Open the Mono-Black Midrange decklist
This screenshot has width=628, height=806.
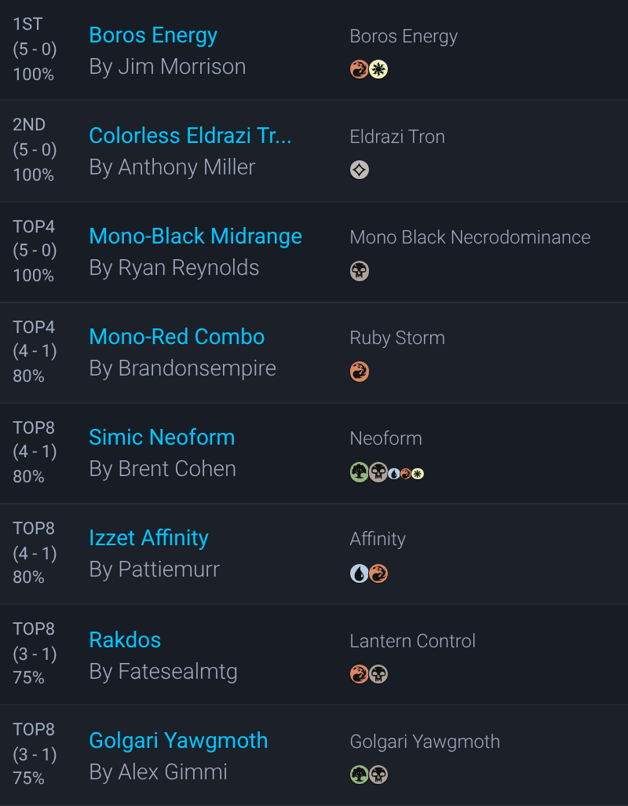pyautogui.click(x=195, y=236)
